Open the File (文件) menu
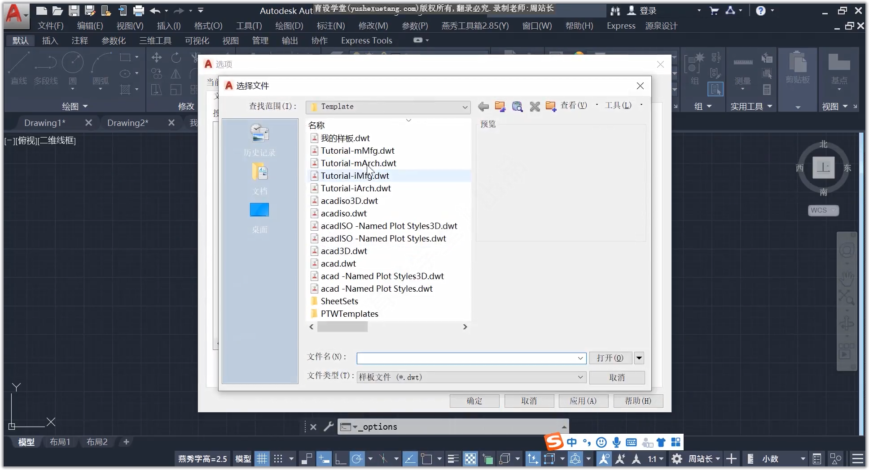 [51, 26]
